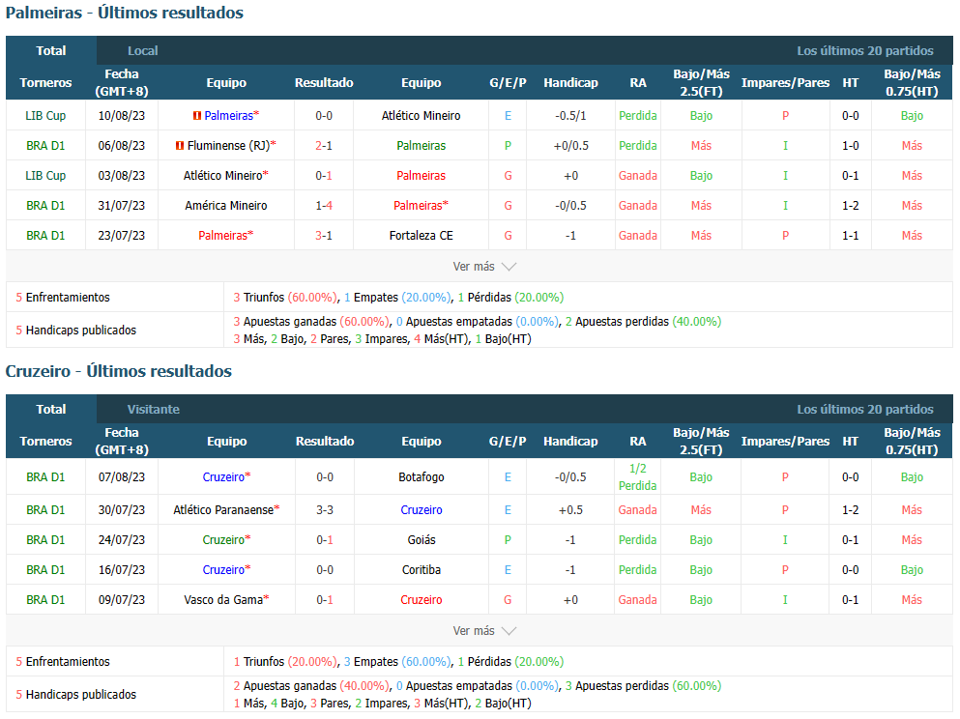Click the -0.5/1 handicap value
Screen dimensions: 960x719
pyautogui.click(x=570, y=116)
